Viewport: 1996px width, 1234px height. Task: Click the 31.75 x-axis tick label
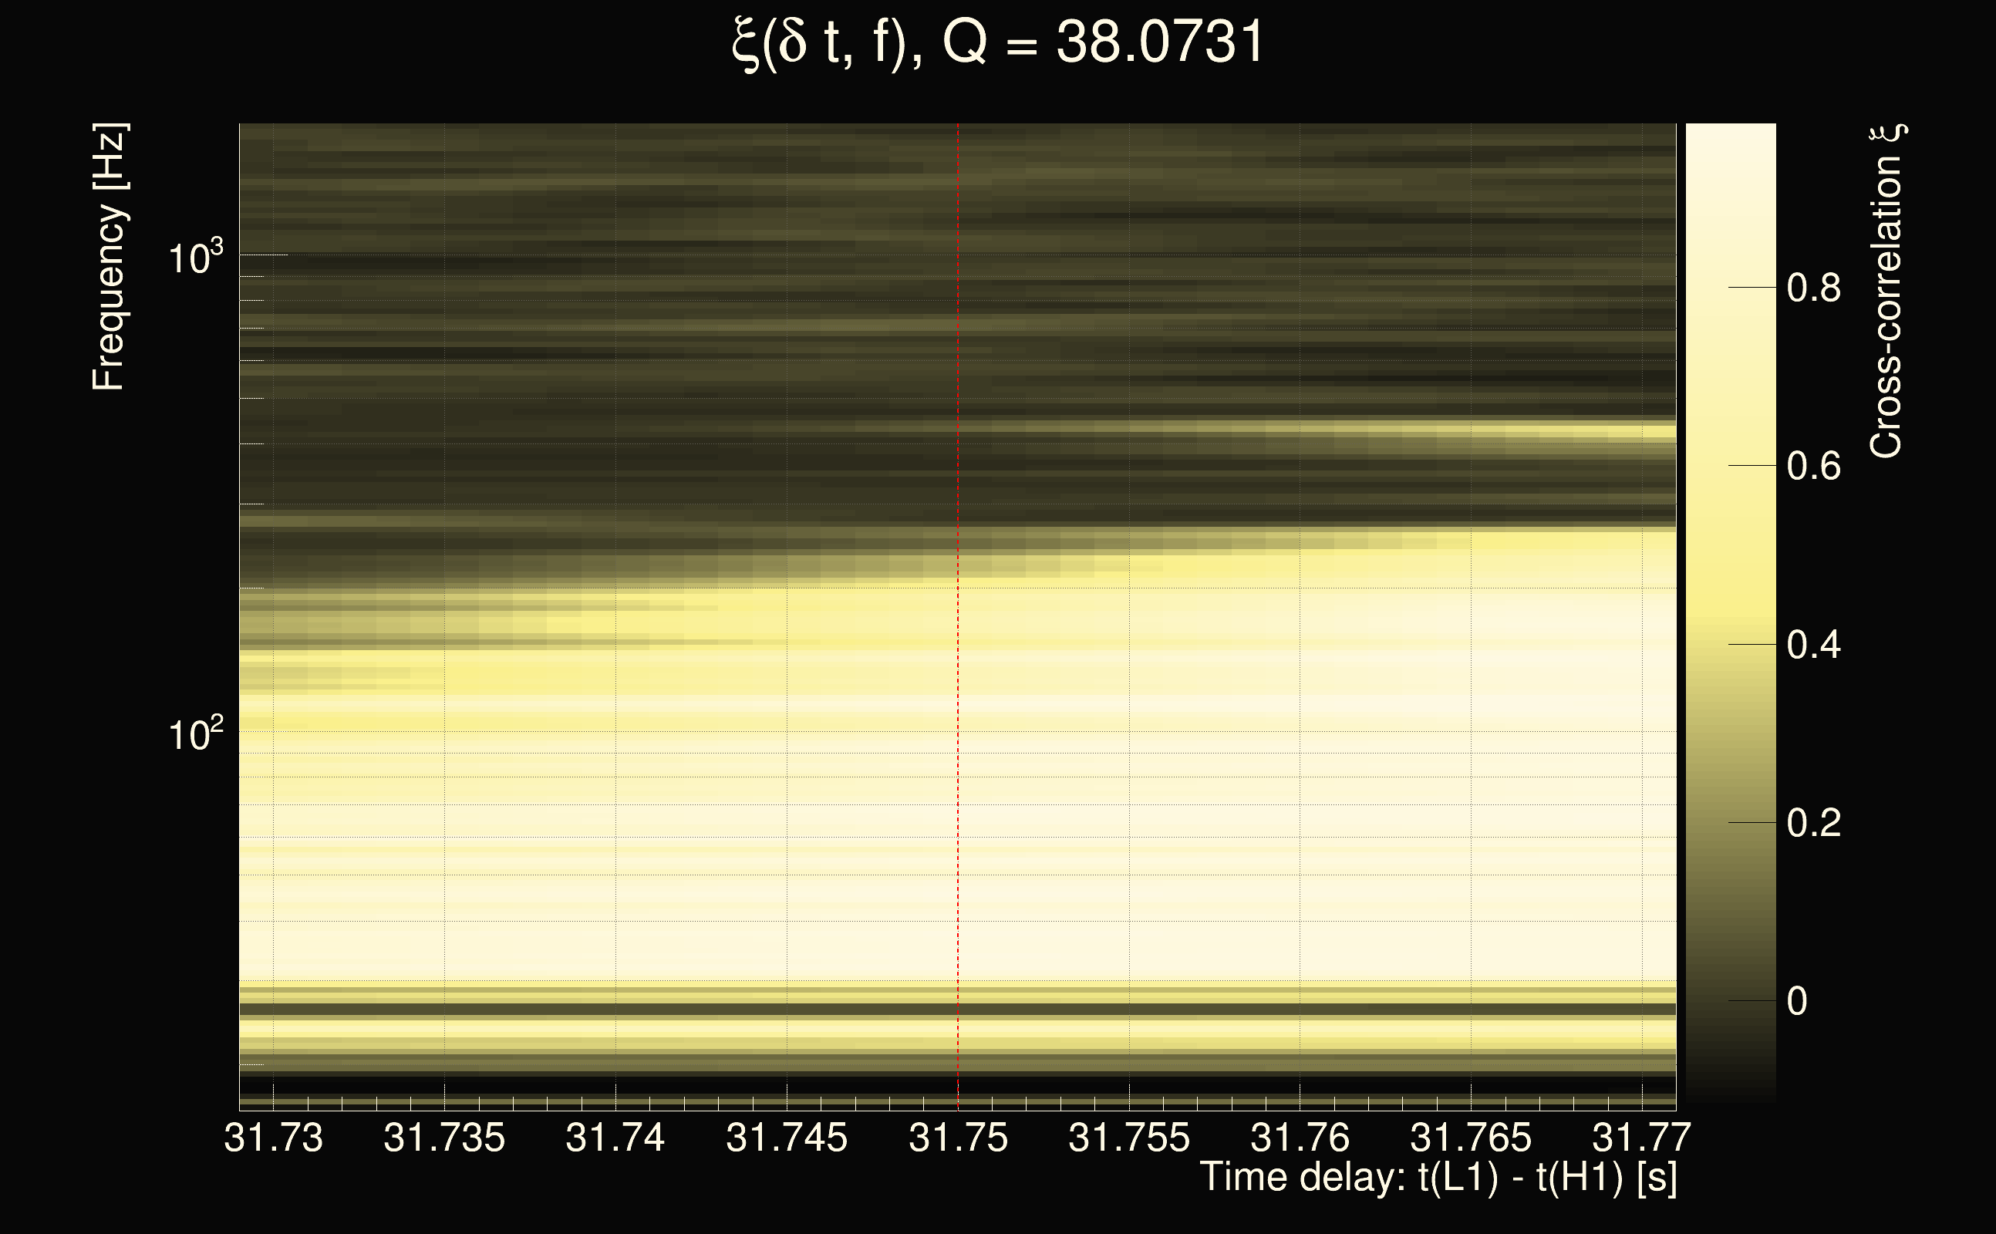[x=958, y=1138]
